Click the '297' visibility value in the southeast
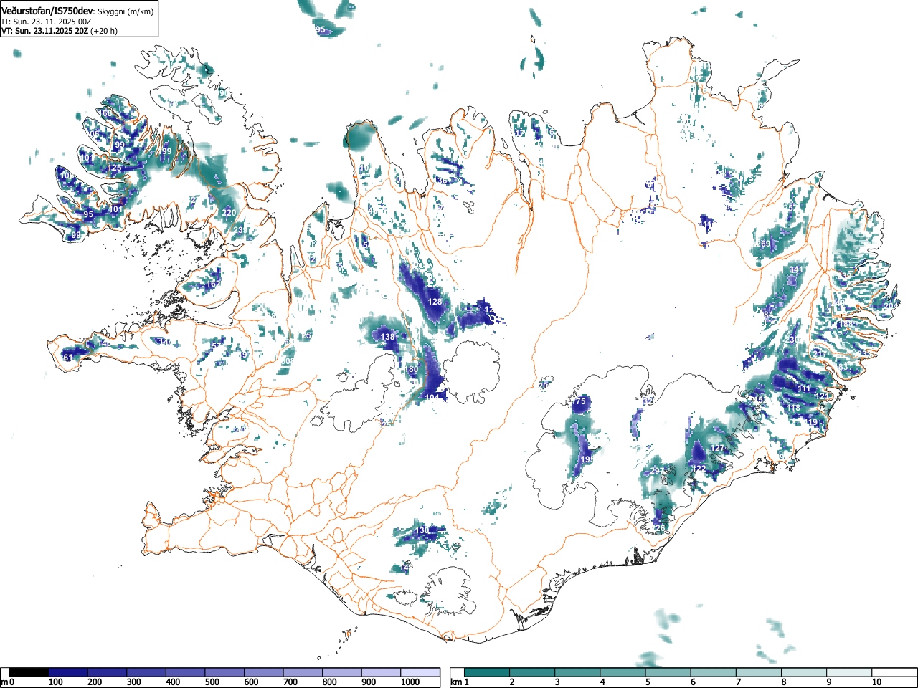 (x=657, y=471)
